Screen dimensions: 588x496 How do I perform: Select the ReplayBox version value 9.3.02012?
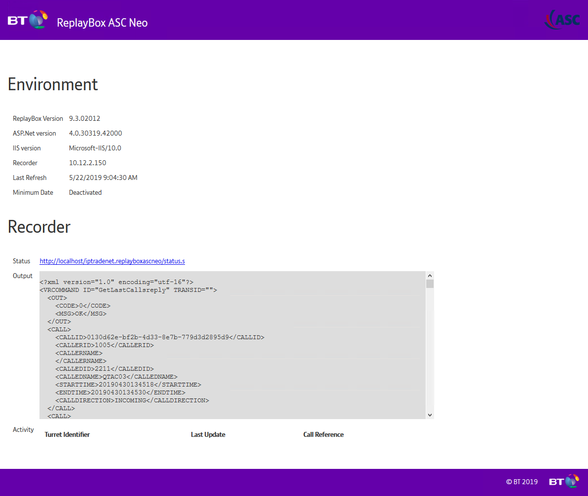point(84,118)
